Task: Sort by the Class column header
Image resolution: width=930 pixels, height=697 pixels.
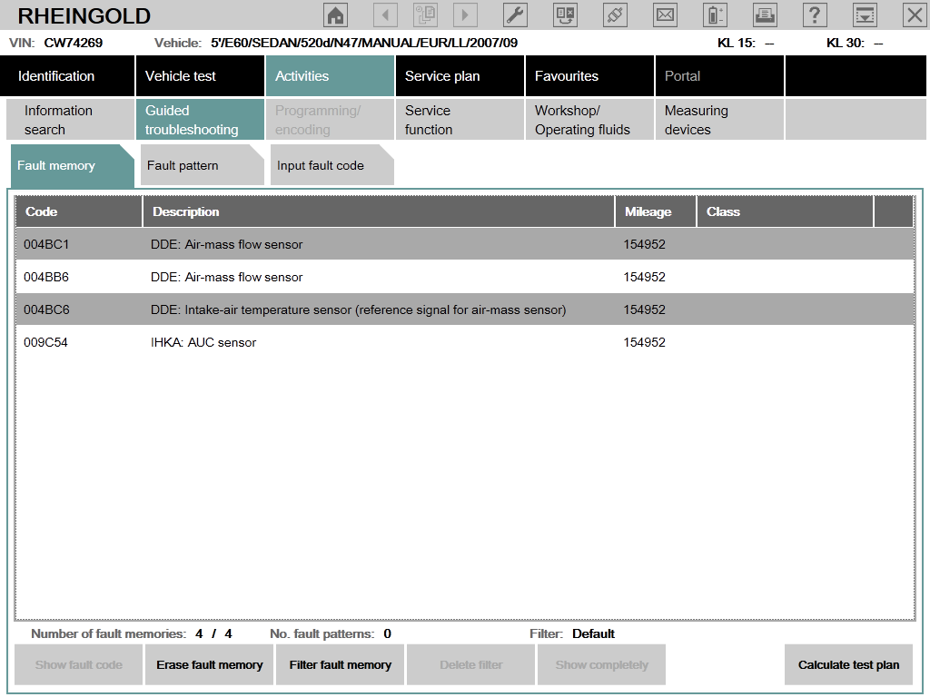Action: 785,211
